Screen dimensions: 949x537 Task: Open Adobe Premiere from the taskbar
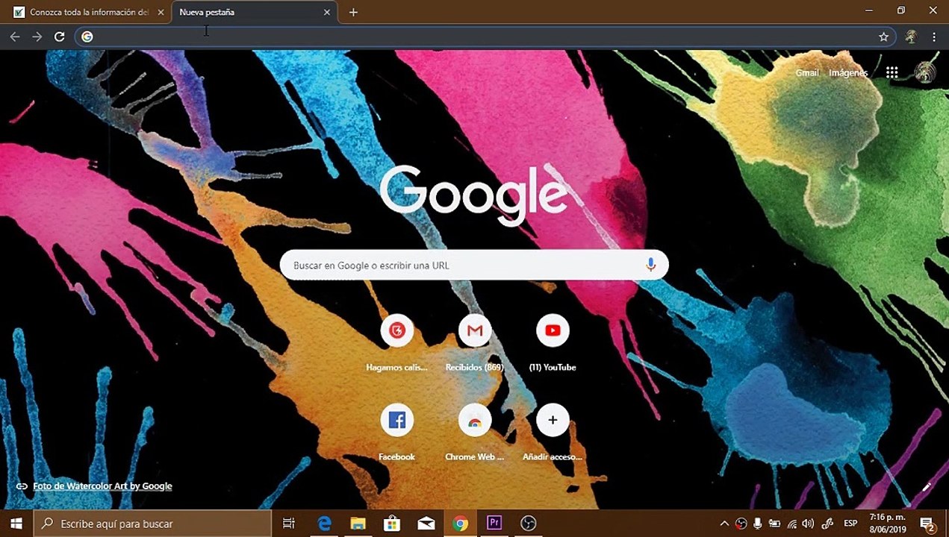tap(494, 523)
